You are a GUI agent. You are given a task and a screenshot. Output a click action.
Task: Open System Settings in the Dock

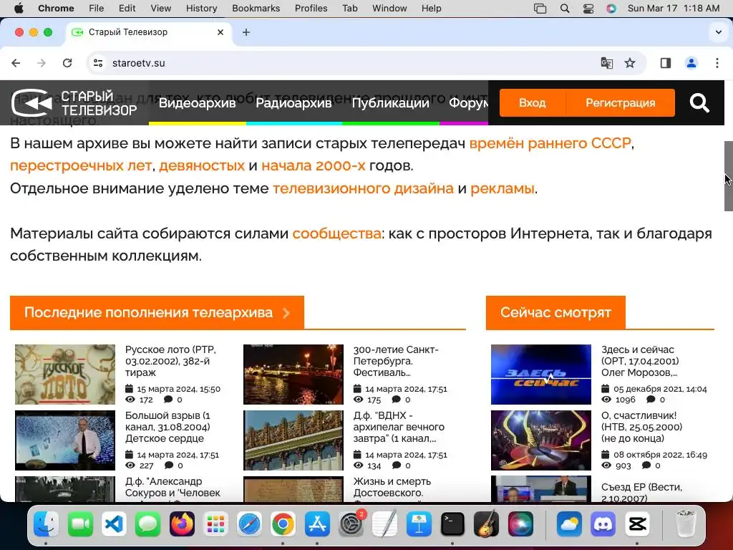pos(351,524)
